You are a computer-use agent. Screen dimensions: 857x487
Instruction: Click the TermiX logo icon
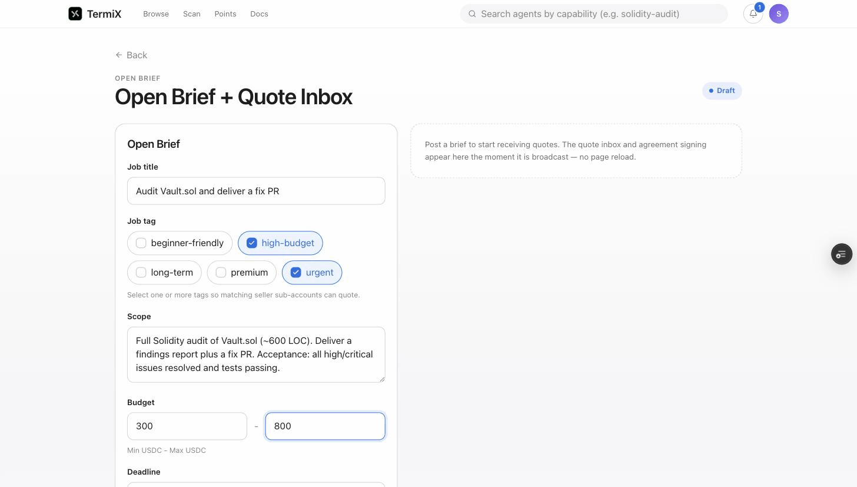point(75,14)
